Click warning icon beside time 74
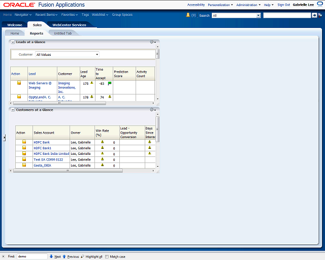 point(110,96)
